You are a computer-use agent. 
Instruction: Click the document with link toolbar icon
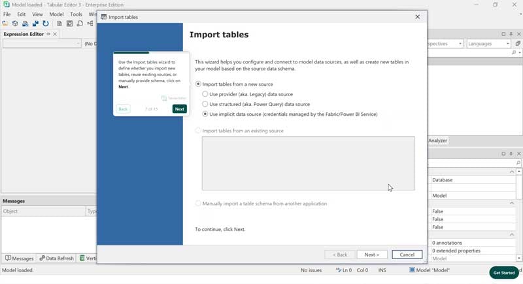(80, 24)
